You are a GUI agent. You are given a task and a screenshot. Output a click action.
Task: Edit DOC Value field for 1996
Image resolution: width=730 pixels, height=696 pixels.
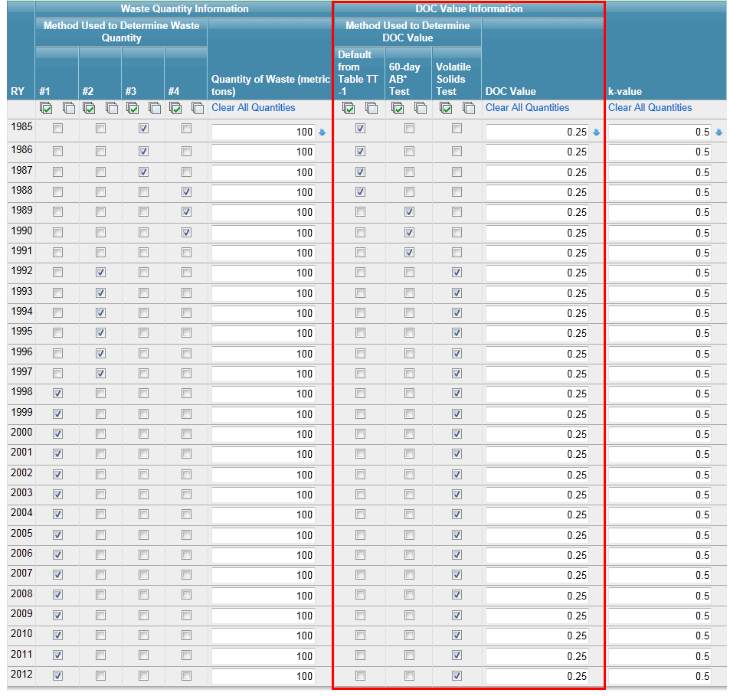click(537, 354)
